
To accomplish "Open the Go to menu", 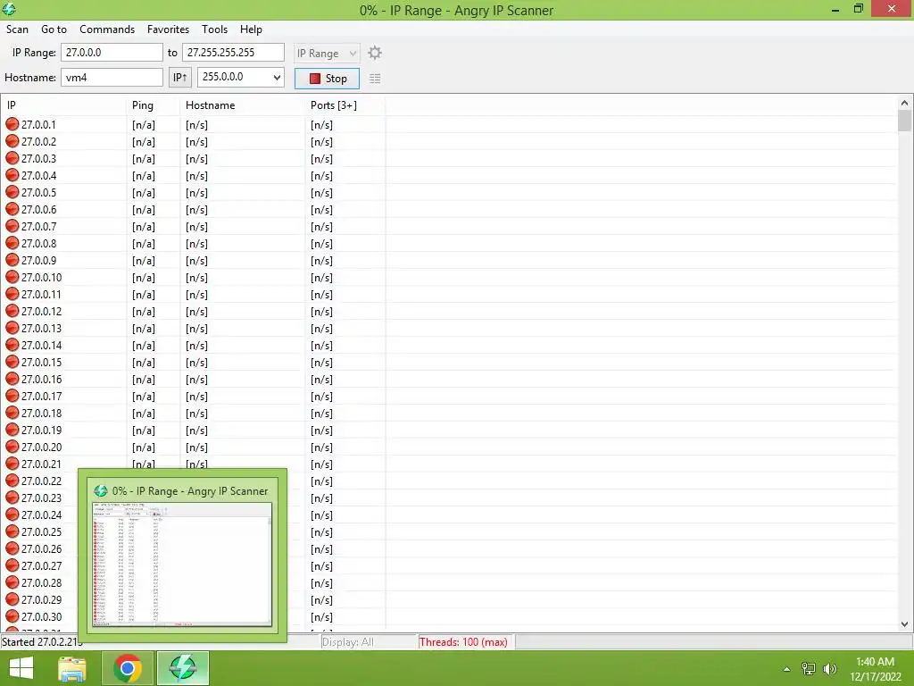I will click(x=54, y=29).
